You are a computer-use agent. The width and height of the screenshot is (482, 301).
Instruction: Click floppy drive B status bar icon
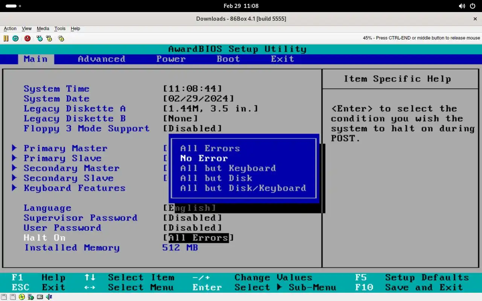13,297
